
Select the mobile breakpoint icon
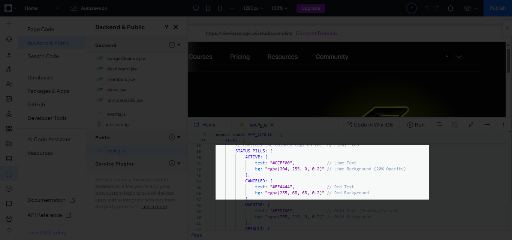(x=220, y=8)
